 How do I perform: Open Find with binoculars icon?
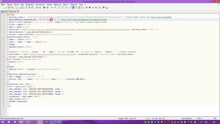(44, 8)
